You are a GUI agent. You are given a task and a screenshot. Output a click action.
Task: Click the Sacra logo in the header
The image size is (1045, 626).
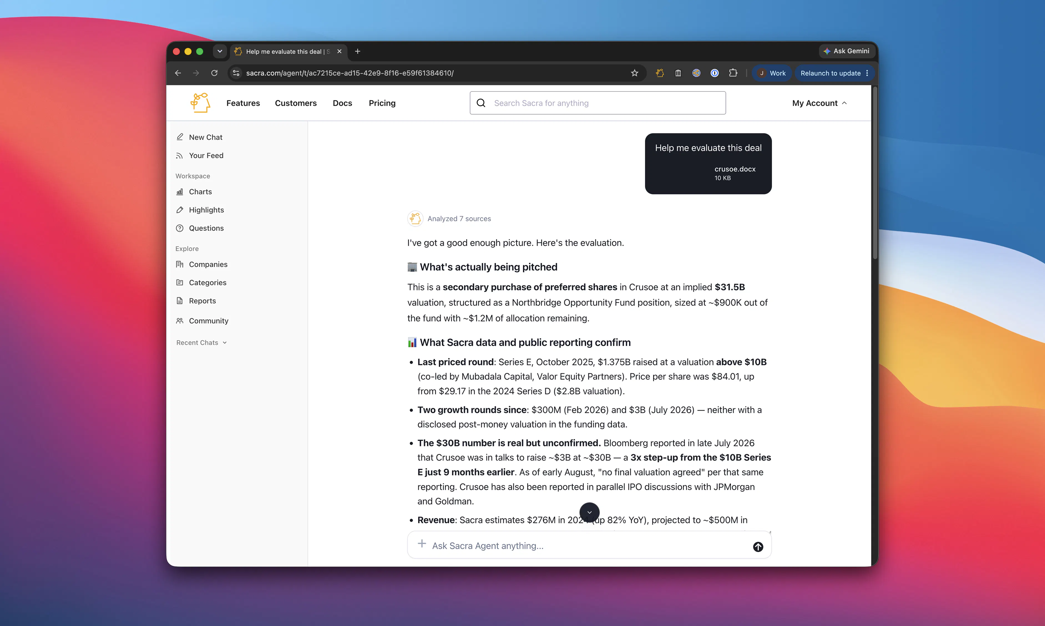[200, 103]
